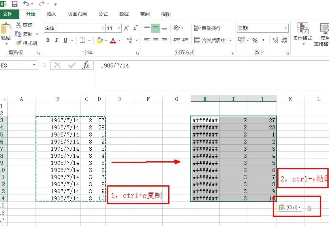
Task: Click the Insert Function fx icon
Action: point(86,65)
